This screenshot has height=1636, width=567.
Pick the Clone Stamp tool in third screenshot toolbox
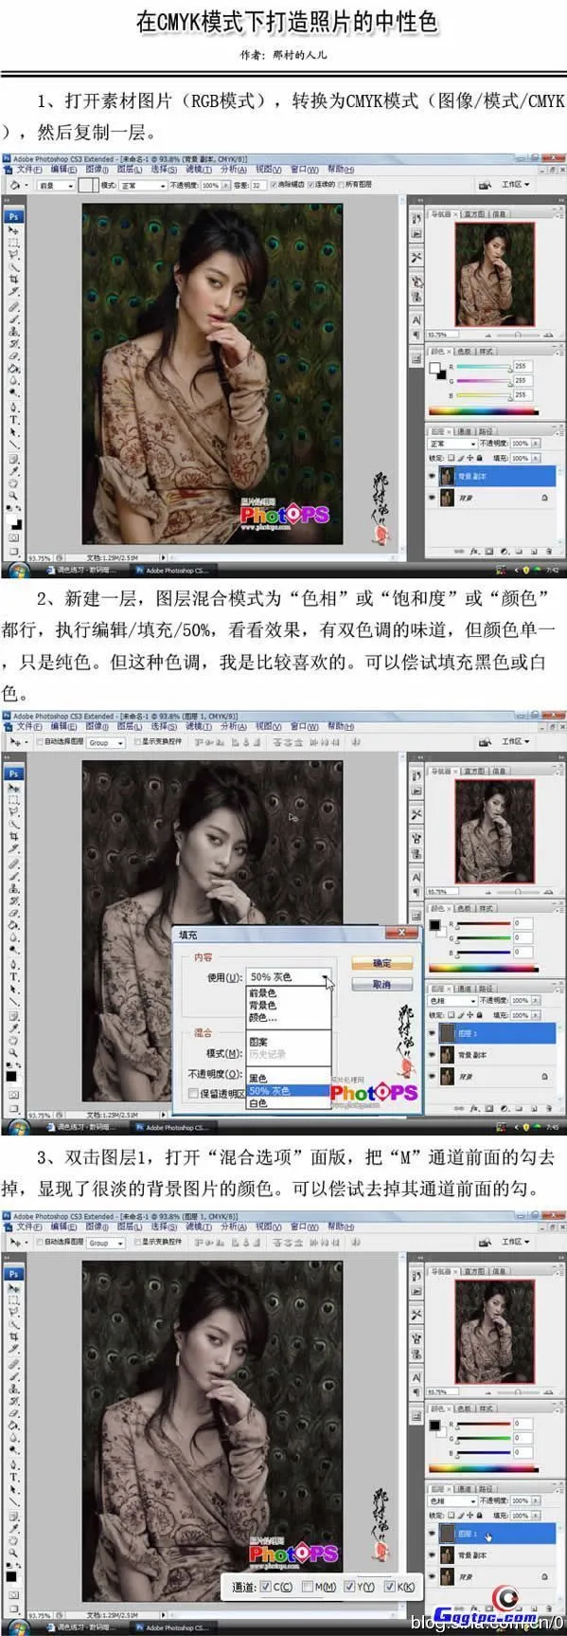(x=13, y=1390)
